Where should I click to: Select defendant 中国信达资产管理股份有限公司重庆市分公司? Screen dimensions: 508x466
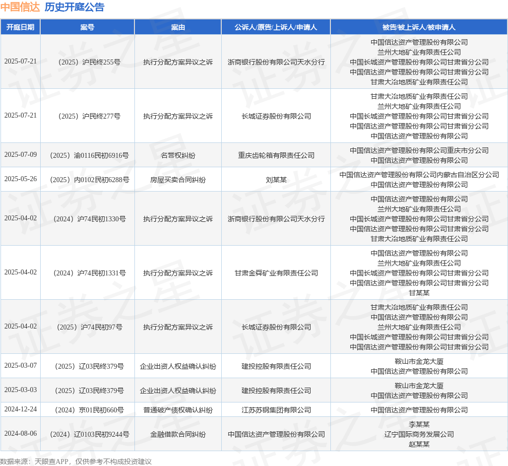pyautogui.click(x=419, y=150)
